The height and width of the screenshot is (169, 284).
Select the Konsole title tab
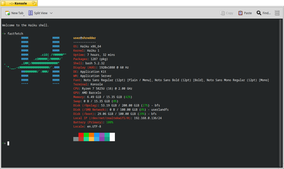click(18, 3)
